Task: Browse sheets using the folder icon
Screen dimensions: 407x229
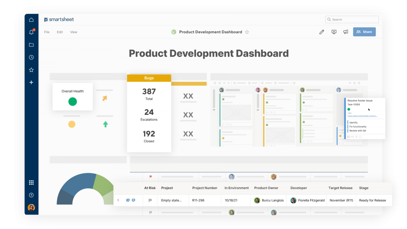Action: point(31,44)
